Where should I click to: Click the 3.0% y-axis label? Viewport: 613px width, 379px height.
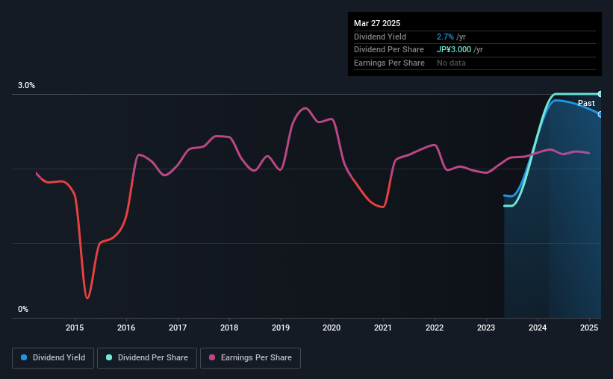(26, 85)
